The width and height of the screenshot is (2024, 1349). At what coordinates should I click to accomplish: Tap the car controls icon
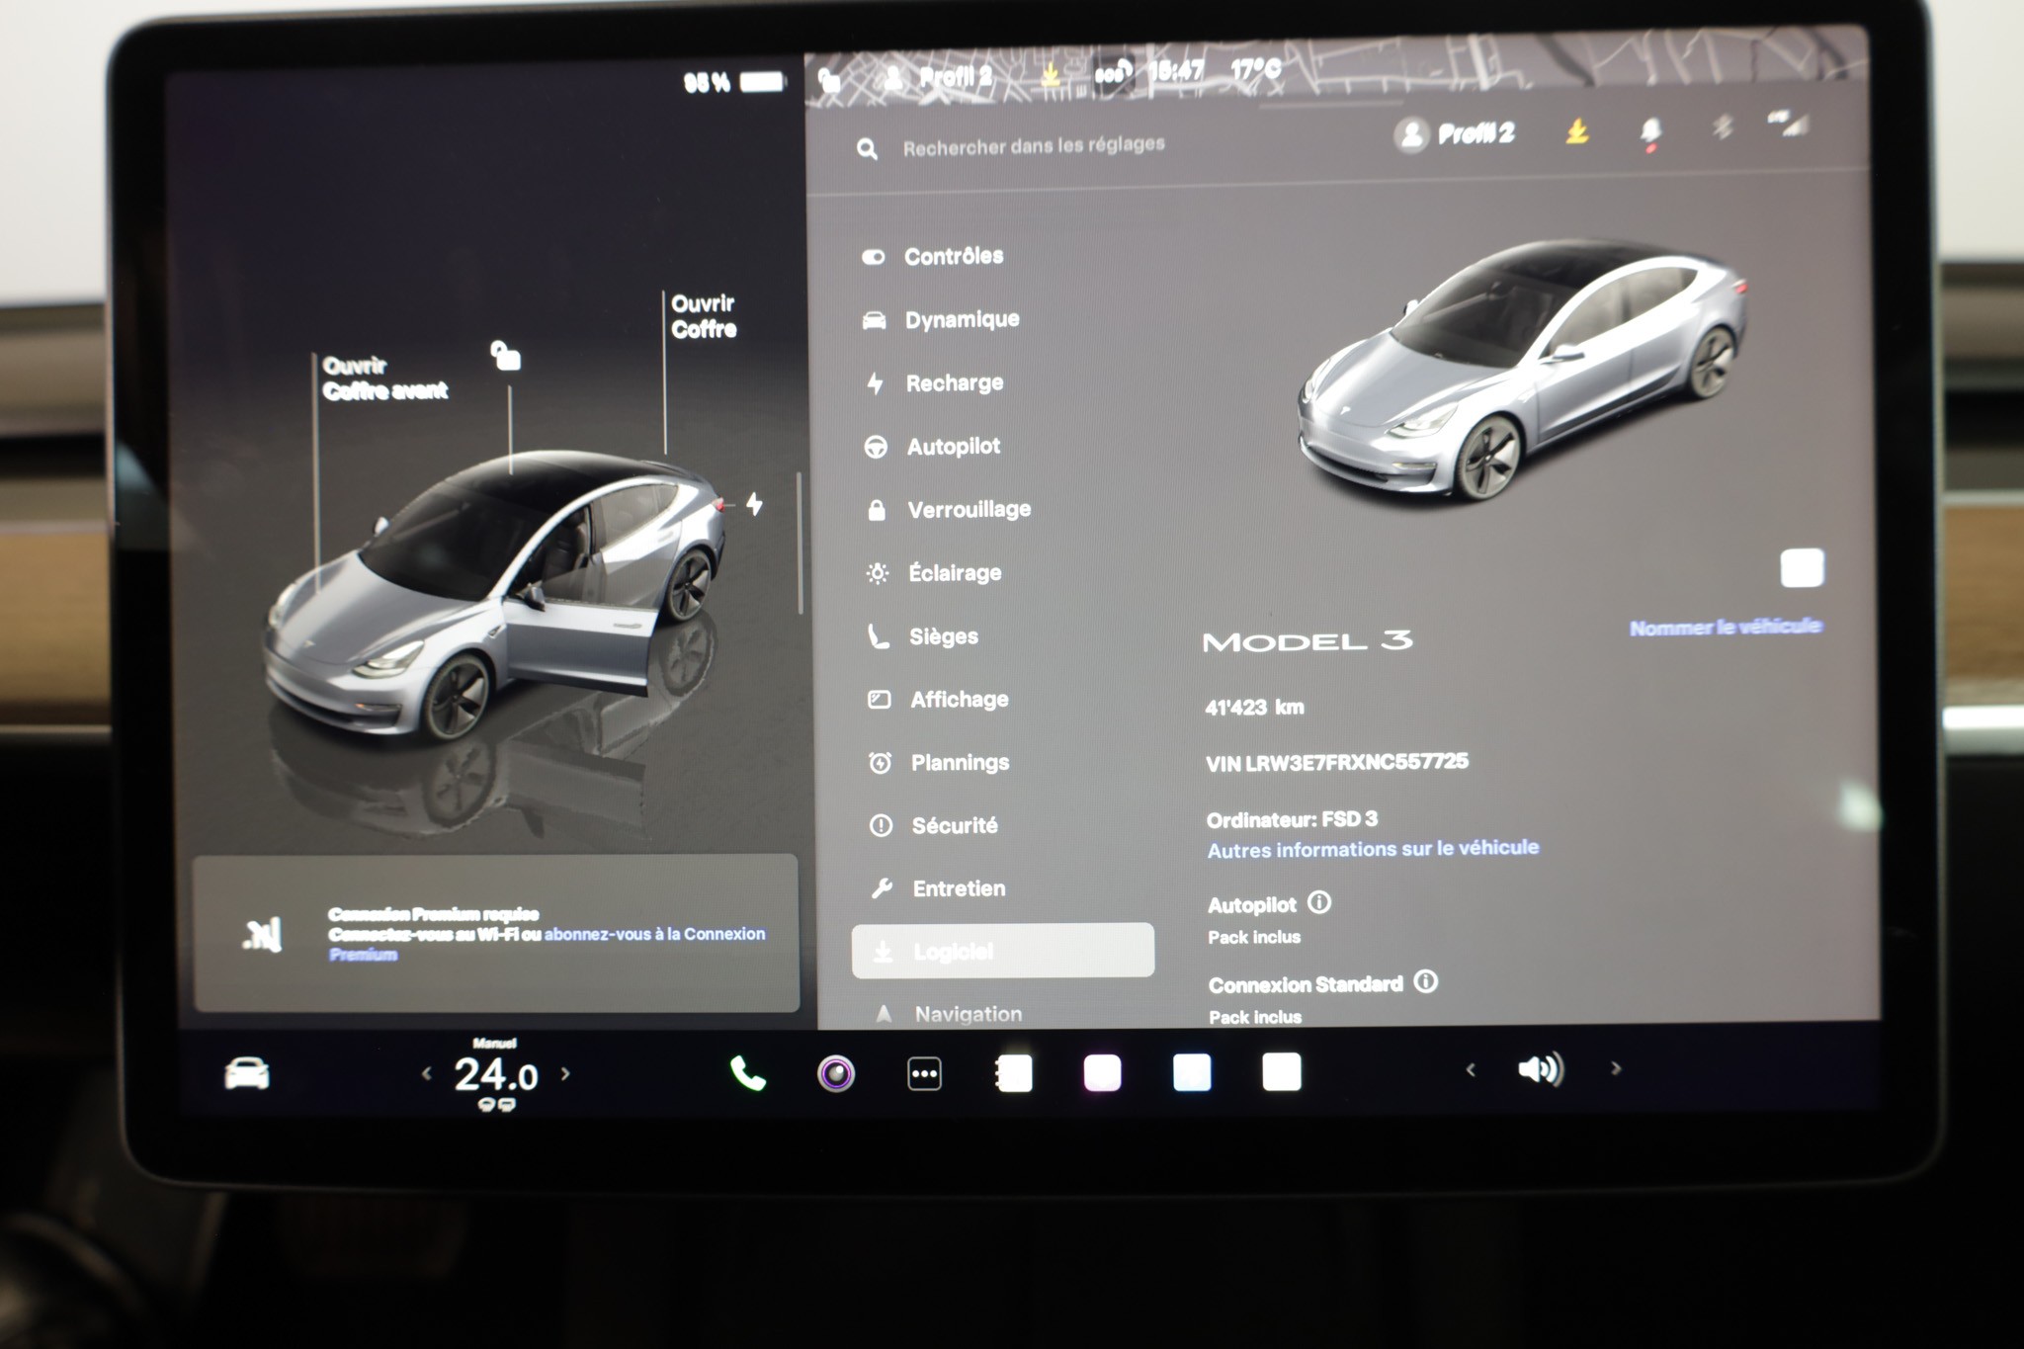point(246,1073)
